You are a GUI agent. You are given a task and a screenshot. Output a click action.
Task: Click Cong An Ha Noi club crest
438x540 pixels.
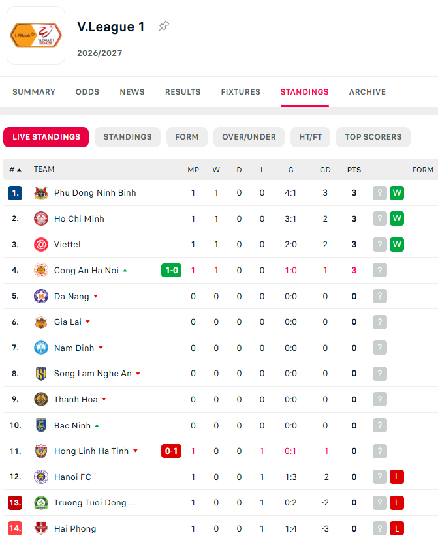click(x=41, y=271)
